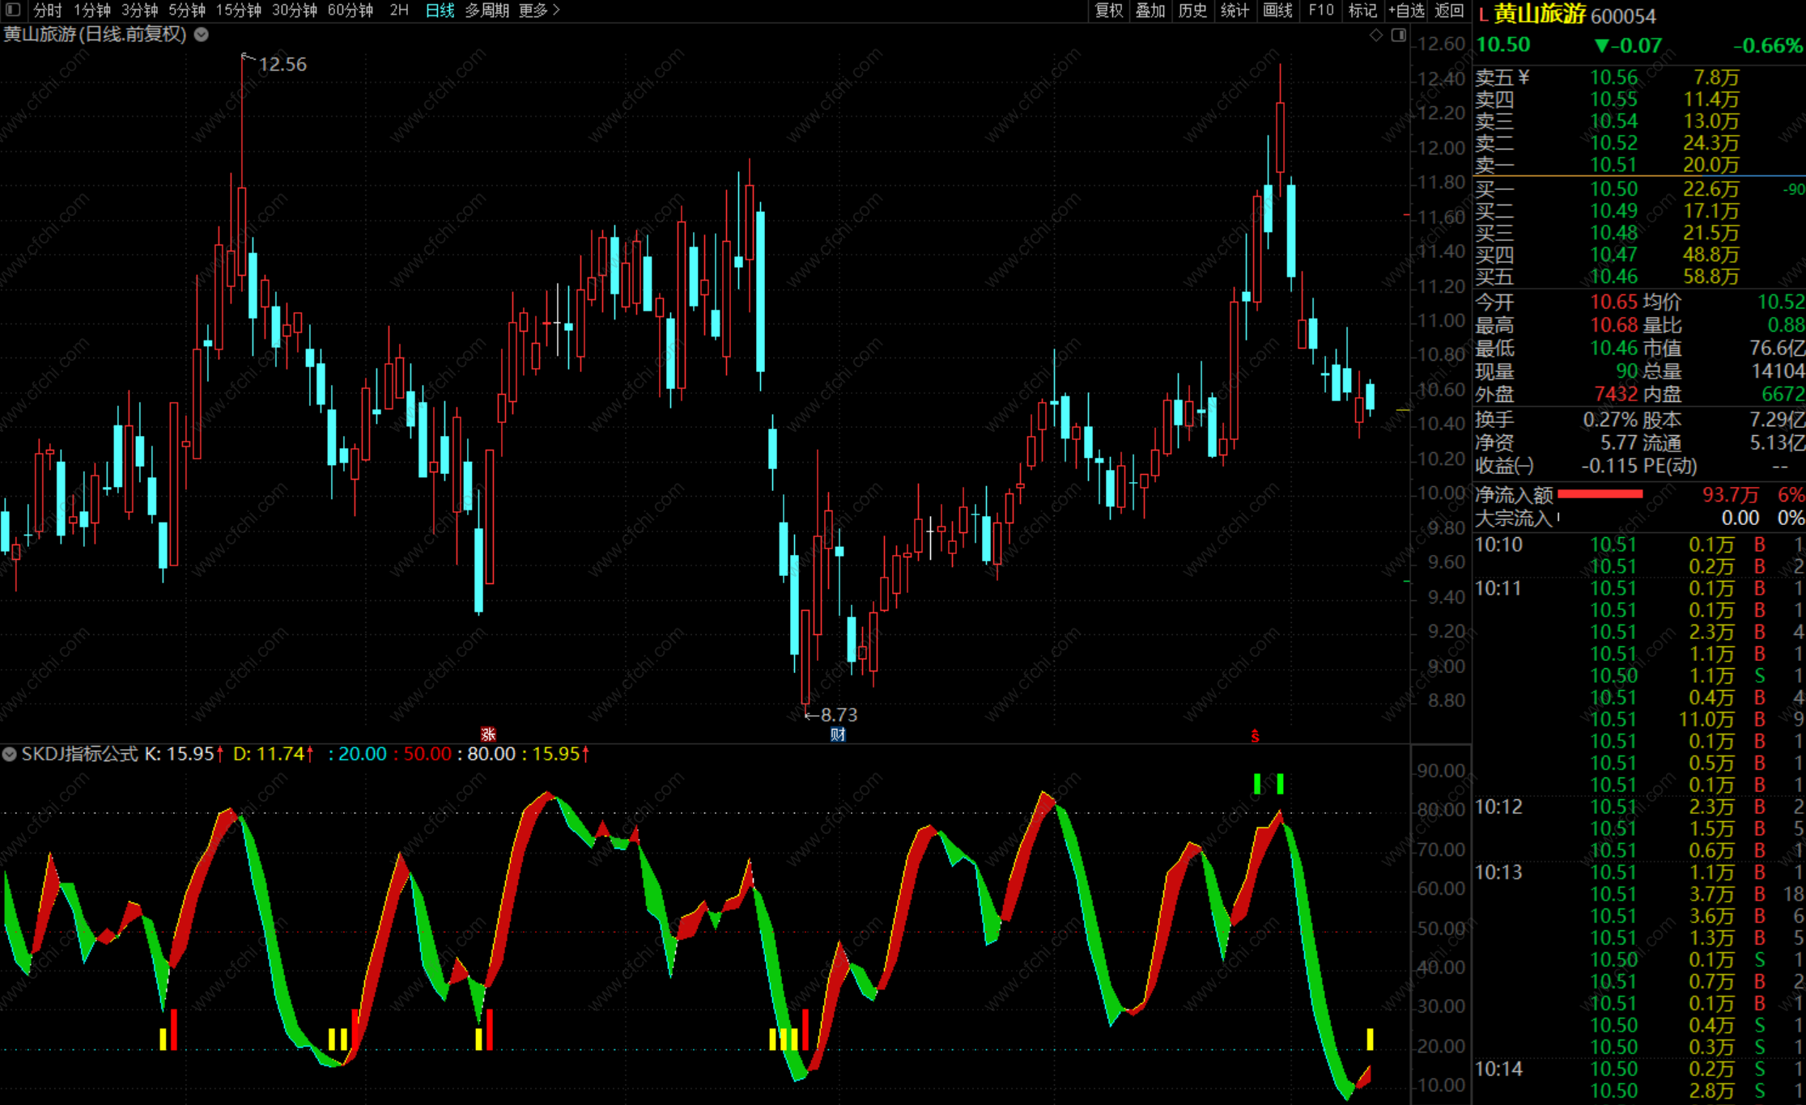The image size is (1806, 1105).
Task: Switch to the 60分钟 period tab
Action: point(350,10)
